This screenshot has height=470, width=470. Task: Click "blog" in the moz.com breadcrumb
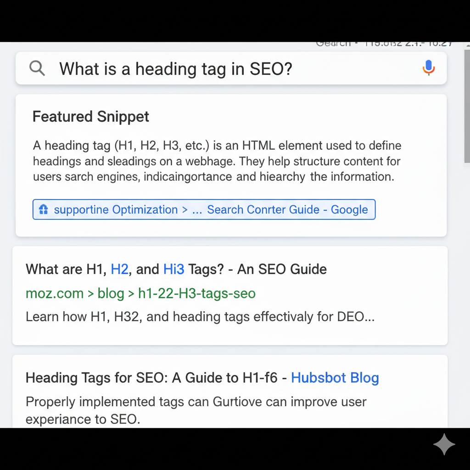(111, 293)
